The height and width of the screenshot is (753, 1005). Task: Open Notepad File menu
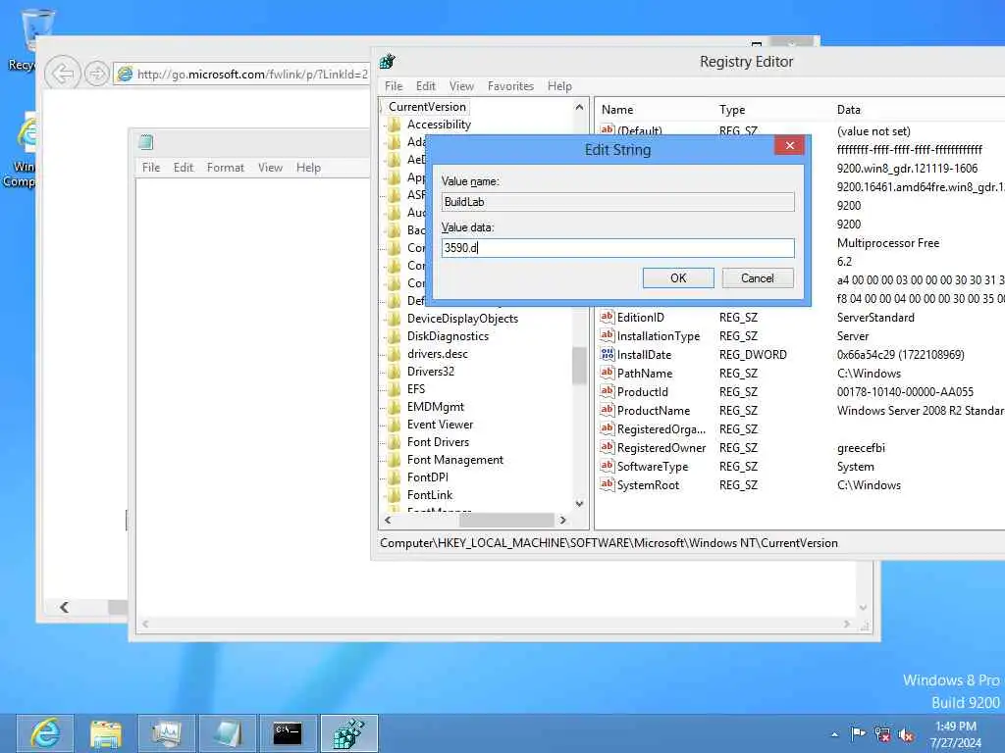pyautogui.click(x=150, y=167)
